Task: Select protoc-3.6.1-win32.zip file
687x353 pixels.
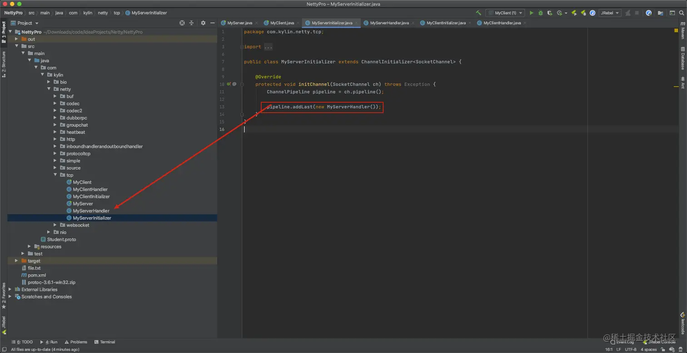Action: tap(51, 283)
